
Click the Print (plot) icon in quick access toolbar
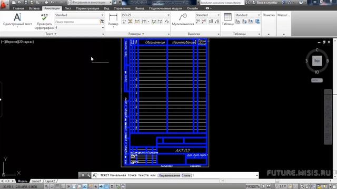46,2
